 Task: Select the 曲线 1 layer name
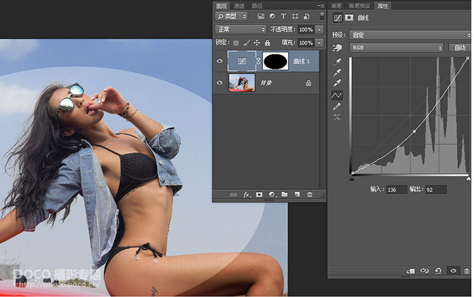click(302, 62)
